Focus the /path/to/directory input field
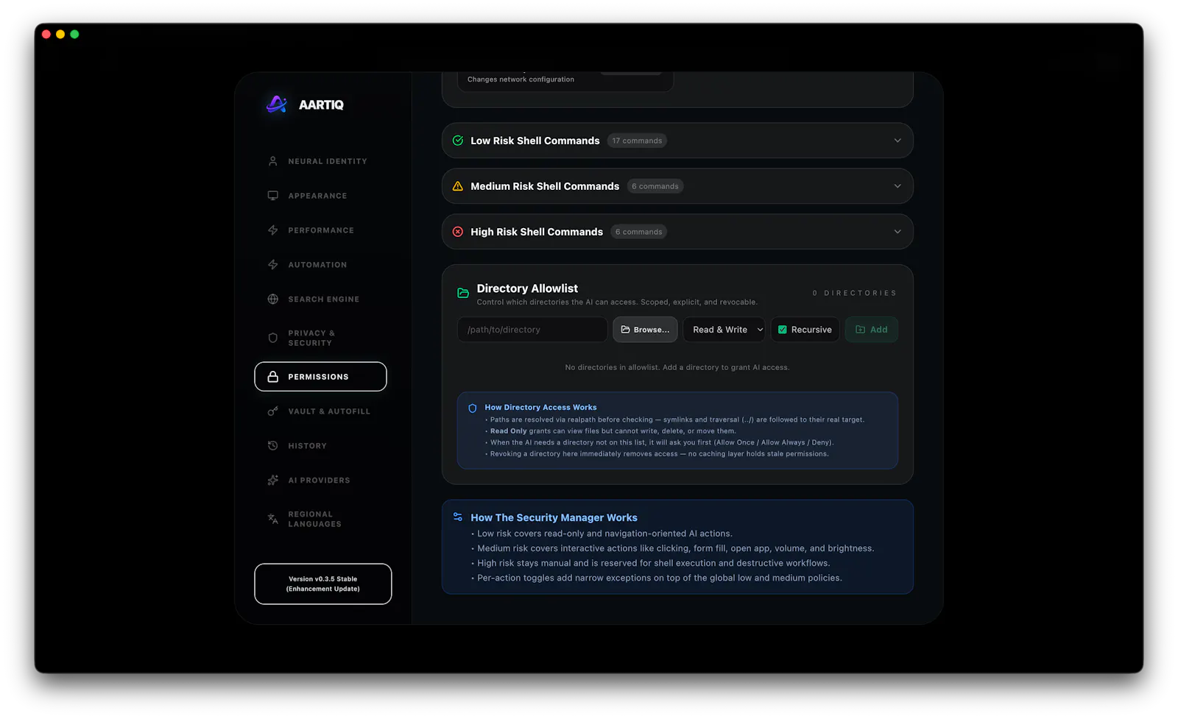The image size is (1178, 719). 532,330
